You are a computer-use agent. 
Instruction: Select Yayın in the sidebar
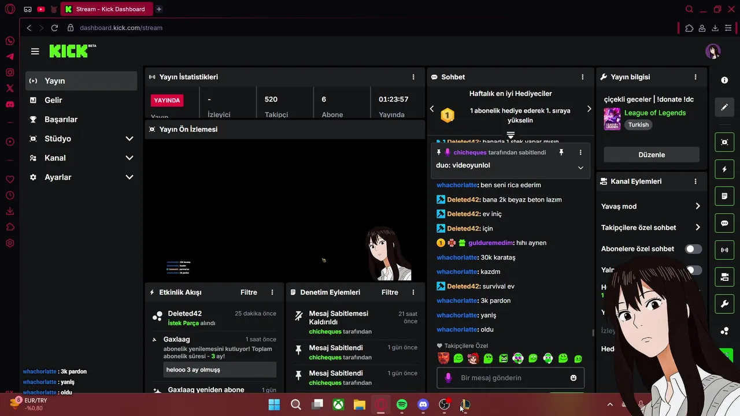coord(81,81)
